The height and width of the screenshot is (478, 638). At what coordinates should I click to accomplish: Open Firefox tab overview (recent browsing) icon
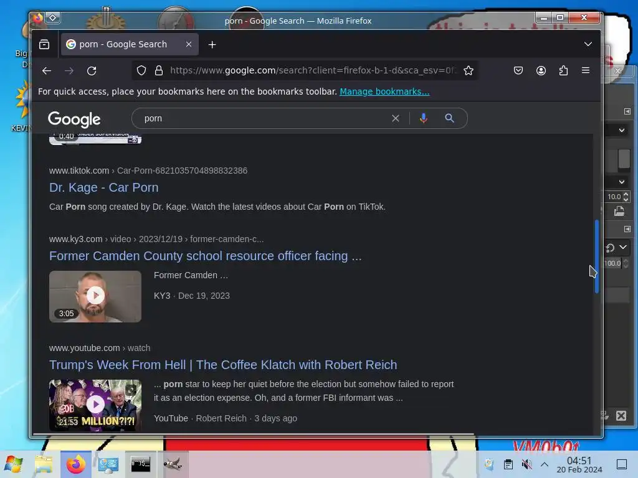(x=44, y=44)
